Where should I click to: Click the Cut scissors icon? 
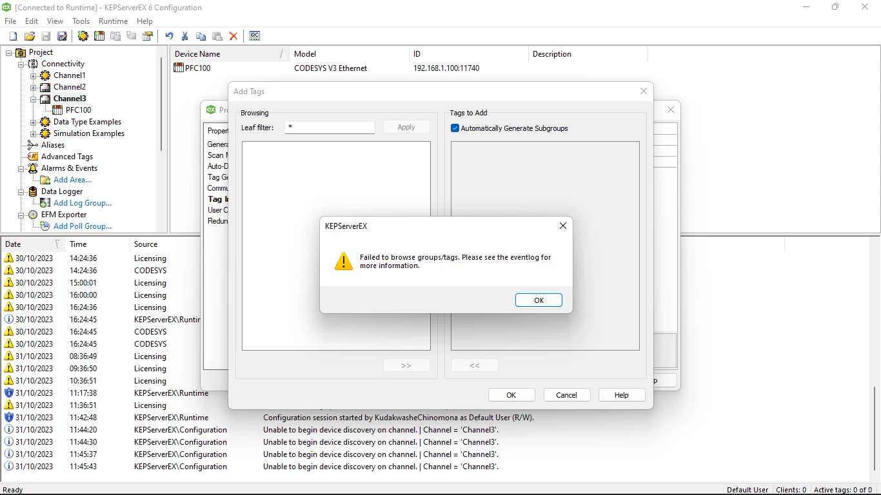[185, 36]
